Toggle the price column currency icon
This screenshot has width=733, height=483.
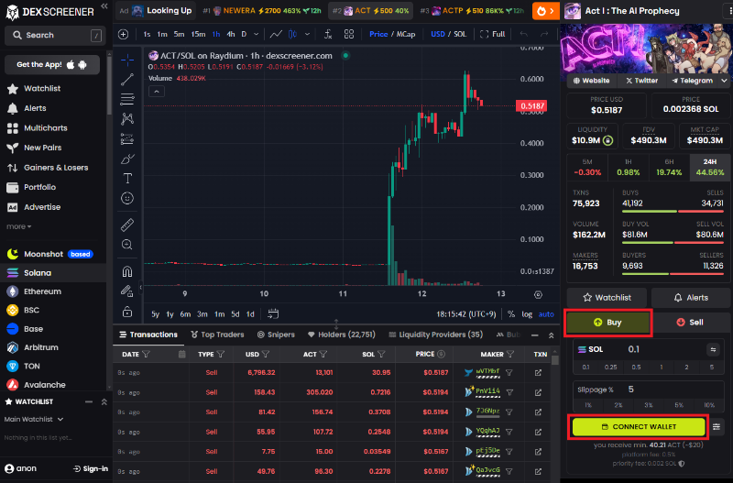[x=441, y=354]
